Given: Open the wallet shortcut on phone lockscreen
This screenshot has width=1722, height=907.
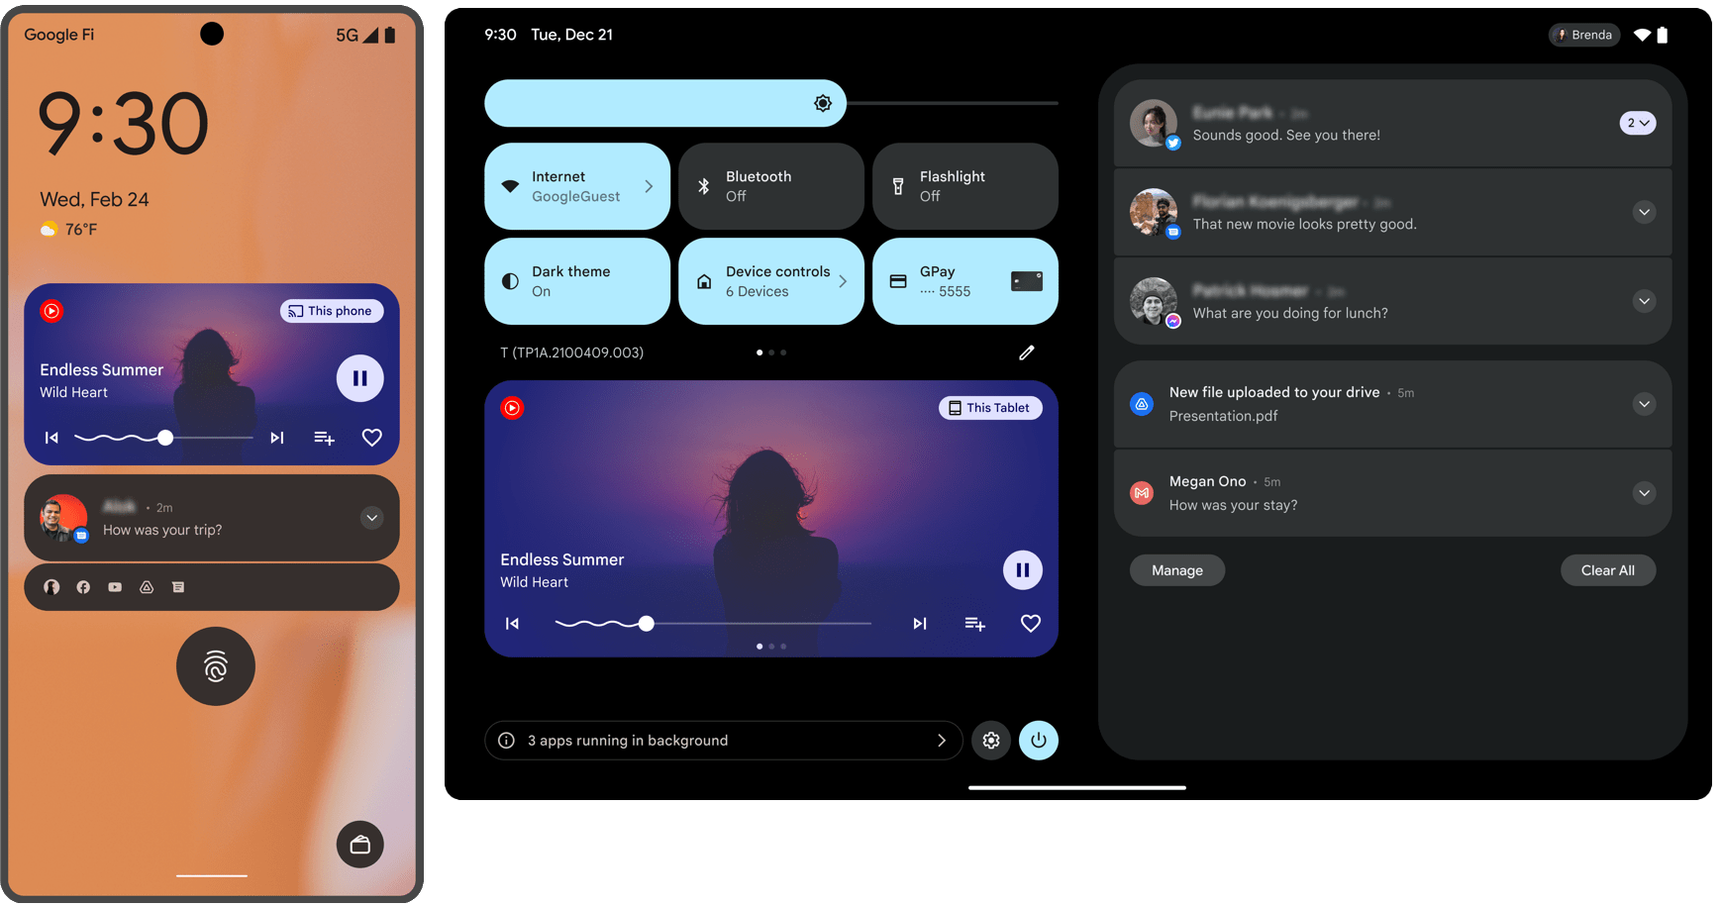Looking at the screenshot, I should click(x=360, y=845).
